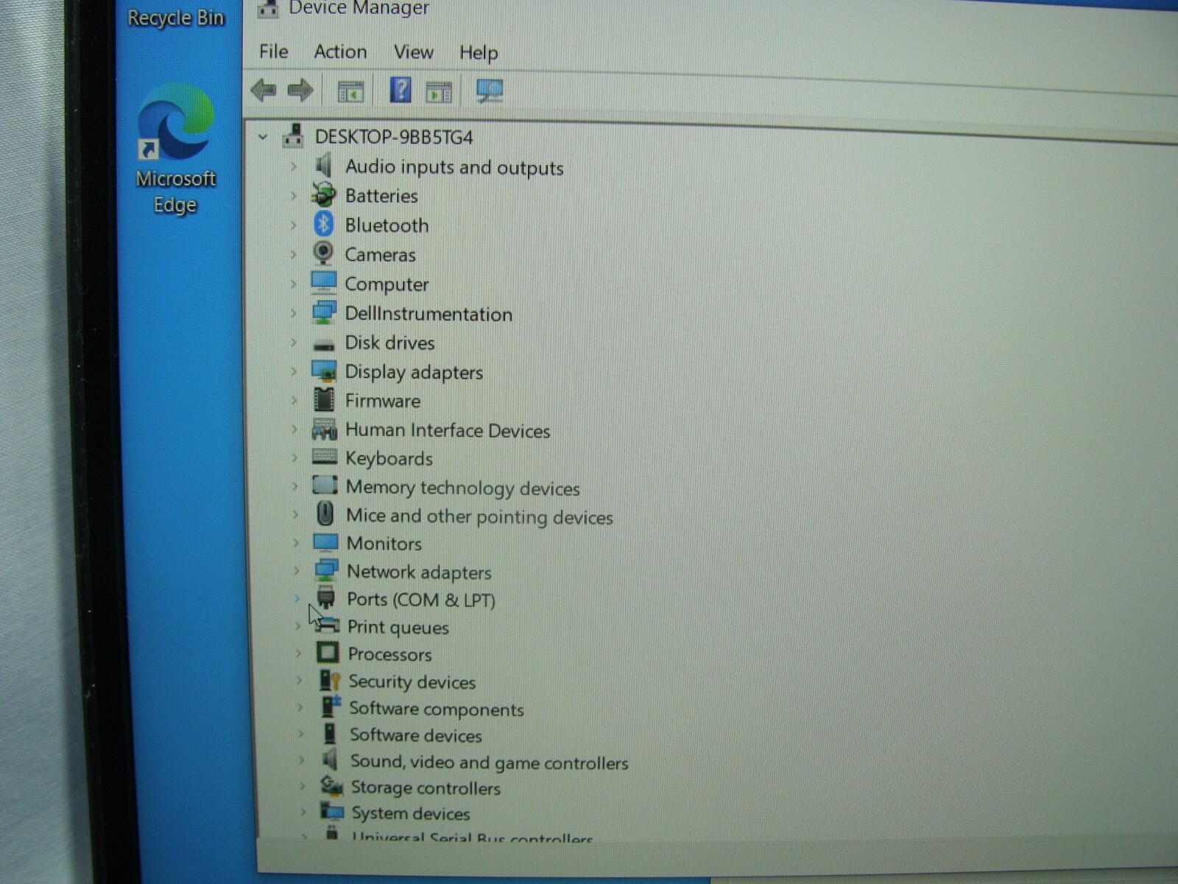Select the System devices label
This screenshot has width=1178, height=884.
point(411,813)
